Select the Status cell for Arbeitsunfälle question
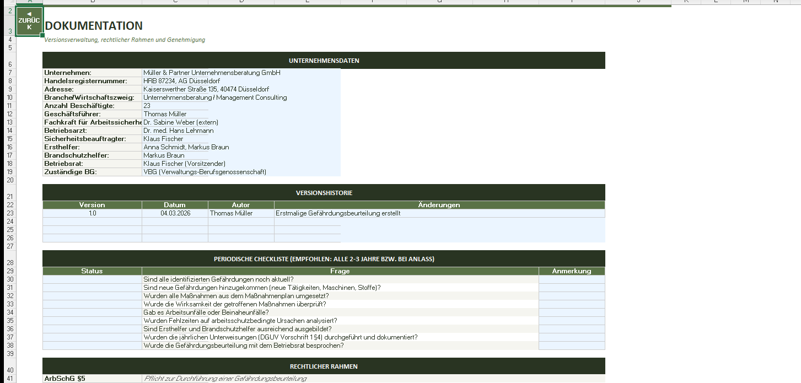The width and height of the screenshot is (801, 383). pyautogui.click(x=92, y=312)
